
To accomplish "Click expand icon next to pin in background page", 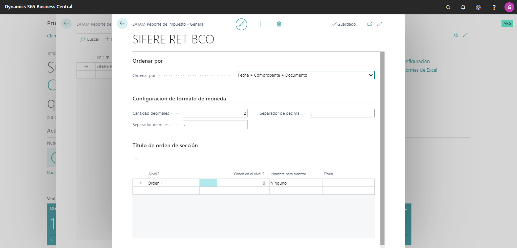I will 466,35.
